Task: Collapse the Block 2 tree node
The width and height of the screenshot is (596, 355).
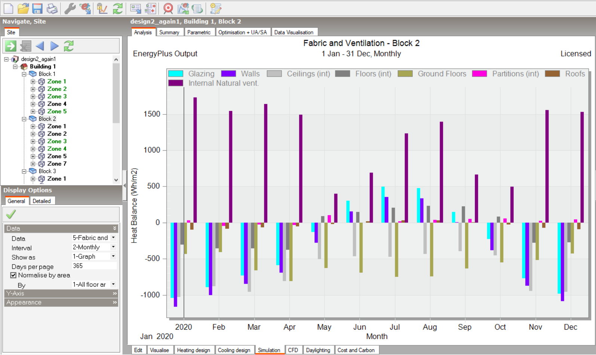Action: tap(24, 119)
